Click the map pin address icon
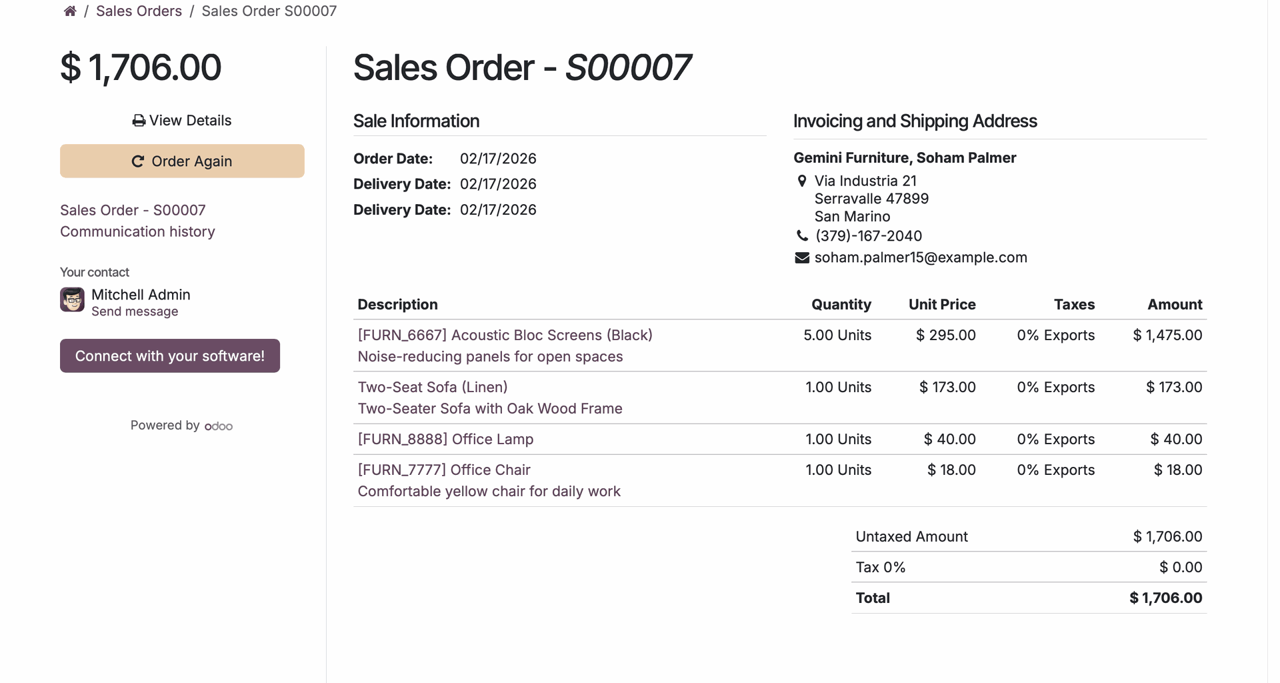1280x683 pixels. tap(802, 181)
